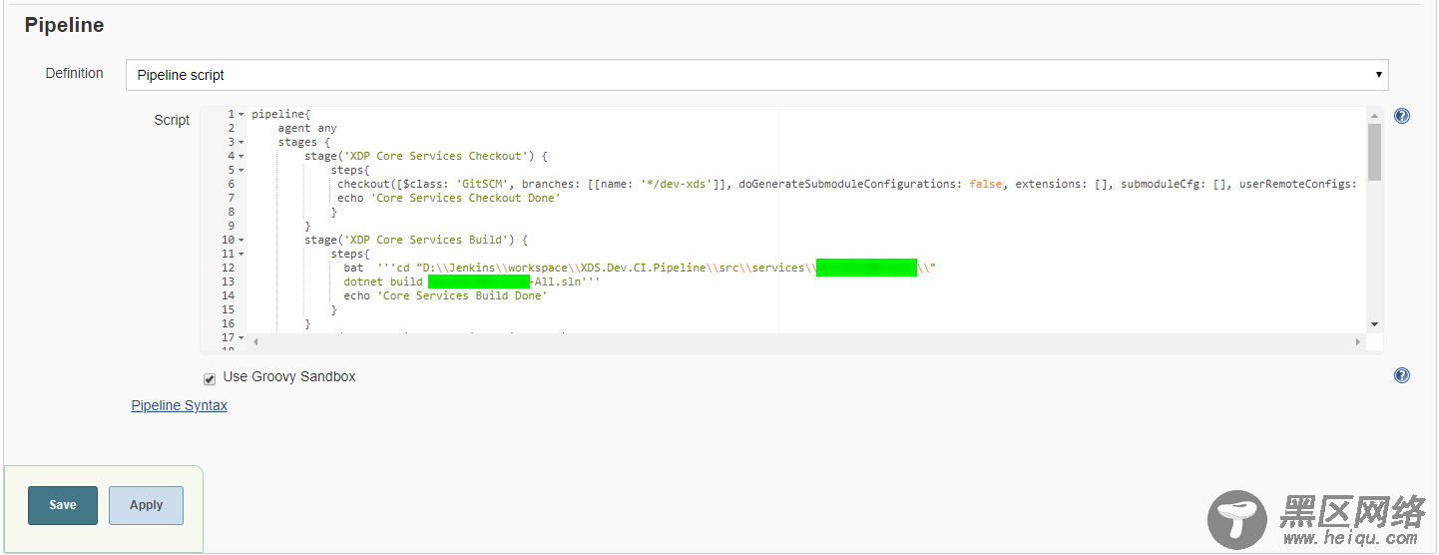Open help for Use Groovy Sandbox
The image size is (1439, 555).
pyautogui.click(x=1402, y=375)
